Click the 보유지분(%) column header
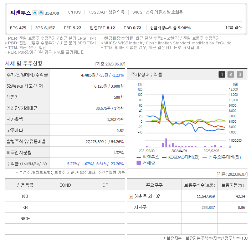Screen dimensions: 251x244 (232, 185)
